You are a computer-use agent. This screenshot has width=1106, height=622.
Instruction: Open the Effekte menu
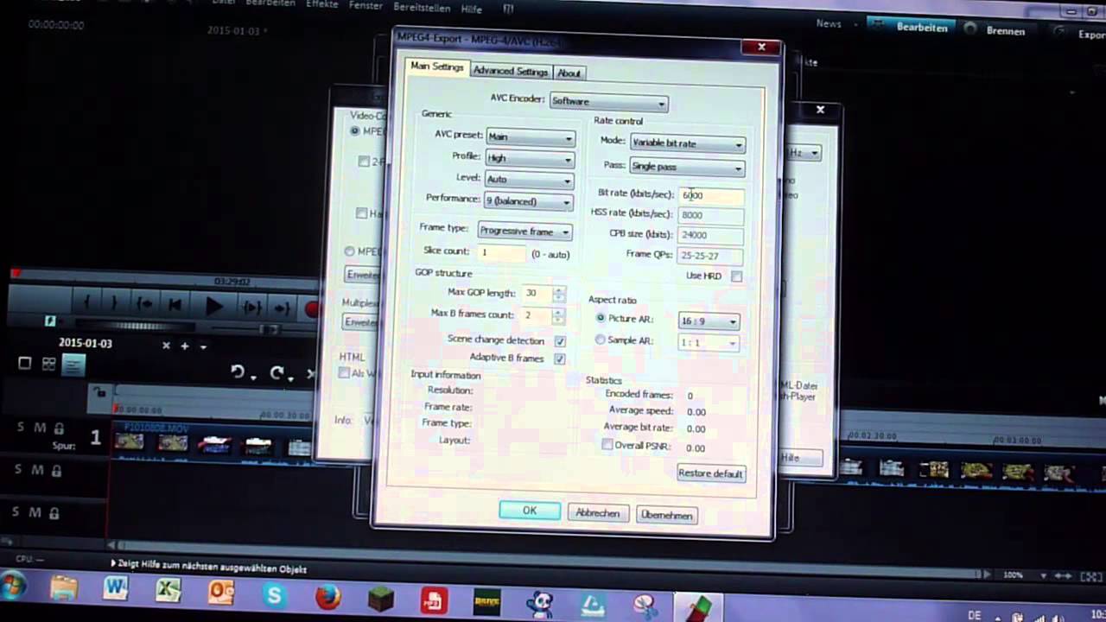[x=321, y=4]
